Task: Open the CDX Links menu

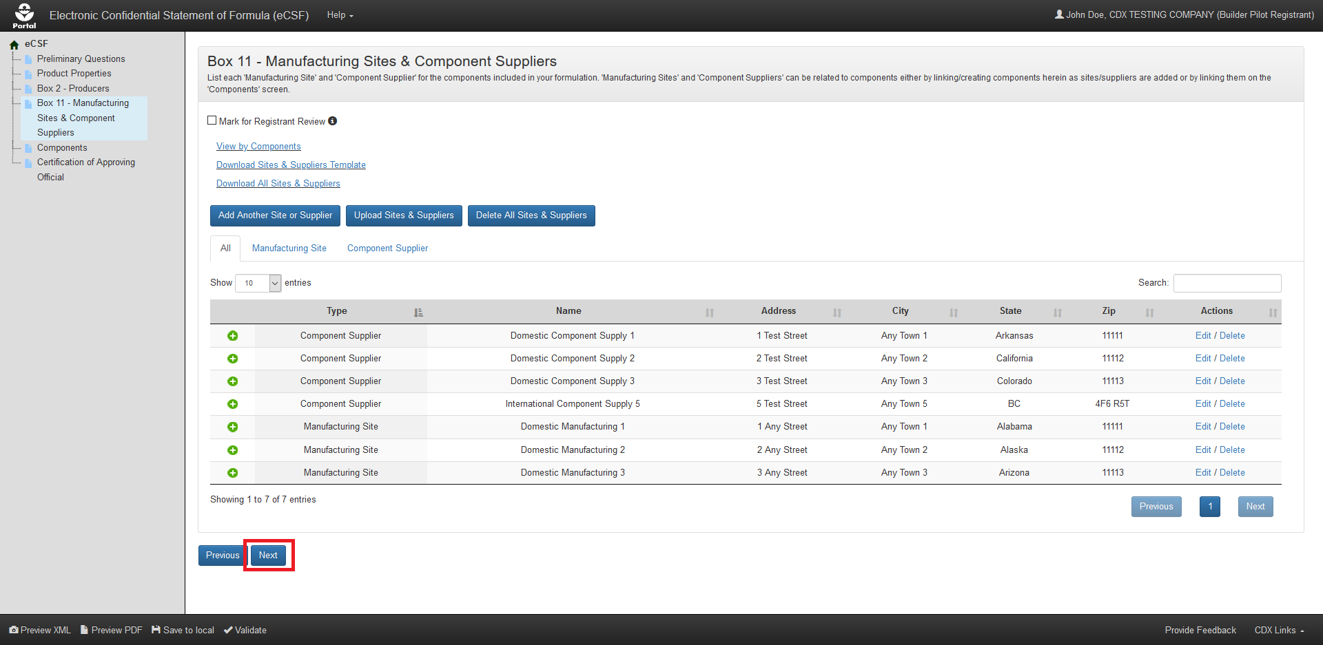Action: pos(1279,630)
